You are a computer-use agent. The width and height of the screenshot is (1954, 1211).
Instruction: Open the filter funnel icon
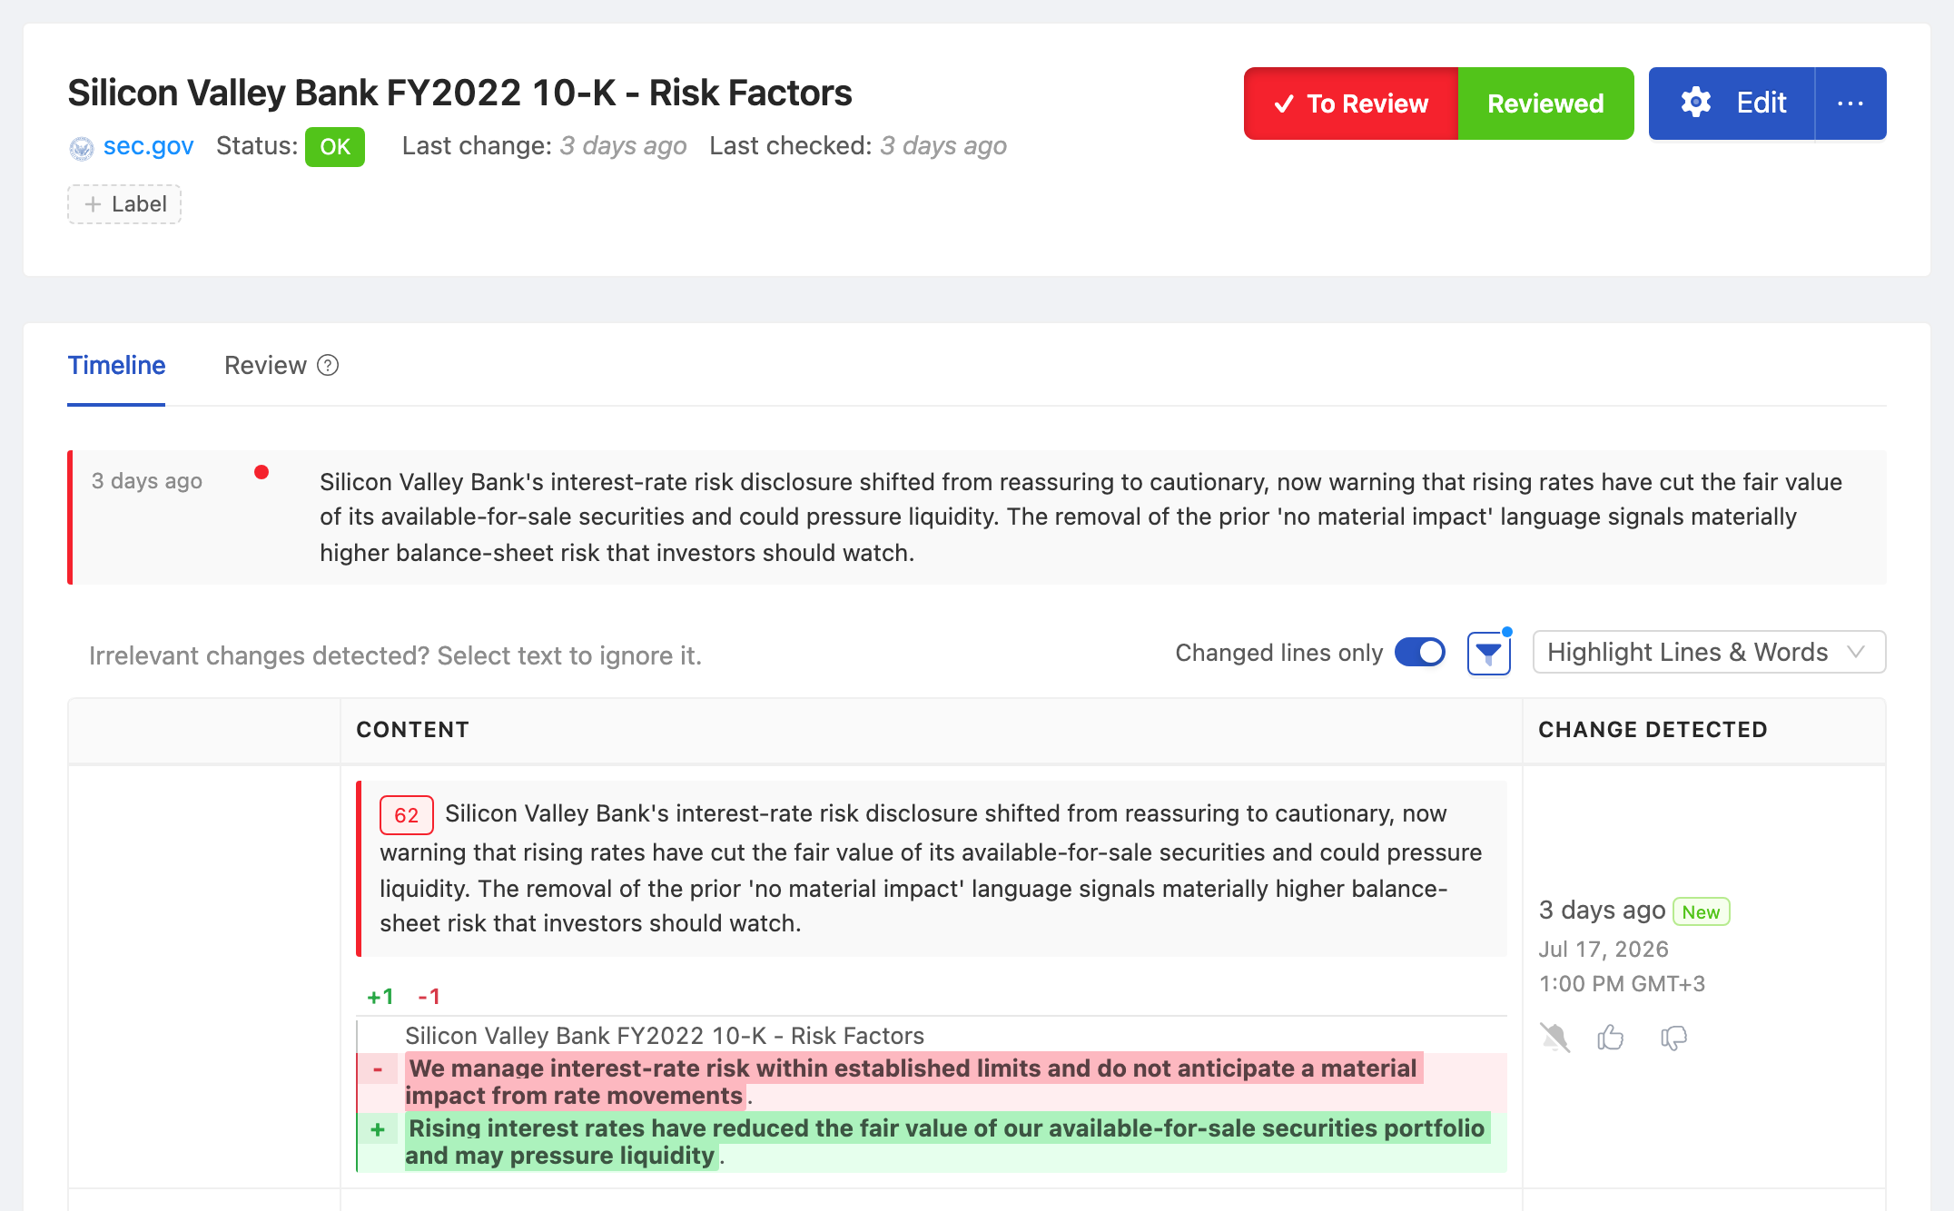tap(1489, 653)
